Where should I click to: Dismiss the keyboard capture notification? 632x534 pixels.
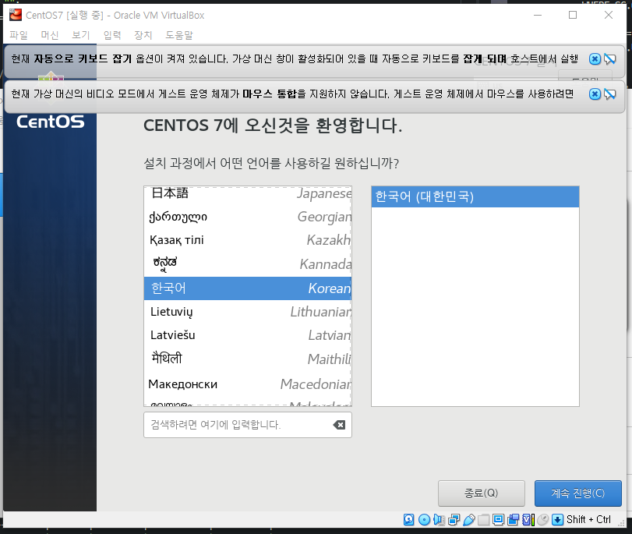click(x=595, y=59)
